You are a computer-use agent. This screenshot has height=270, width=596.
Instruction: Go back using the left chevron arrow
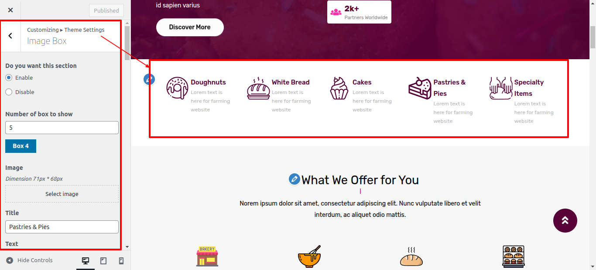click(x=10, y=36)
